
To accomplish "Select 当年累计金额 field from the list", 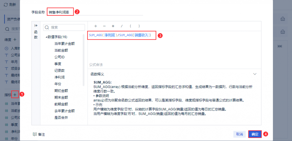I will click(64, 44).
